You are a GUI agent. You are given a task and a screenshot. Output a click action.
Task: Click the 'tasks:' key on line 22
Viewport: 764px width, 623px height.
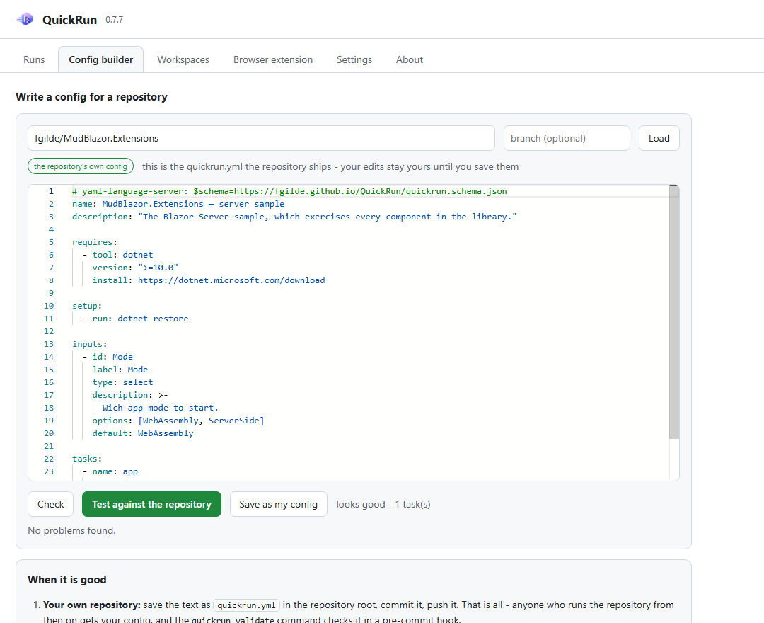click(x=87, y=459)
